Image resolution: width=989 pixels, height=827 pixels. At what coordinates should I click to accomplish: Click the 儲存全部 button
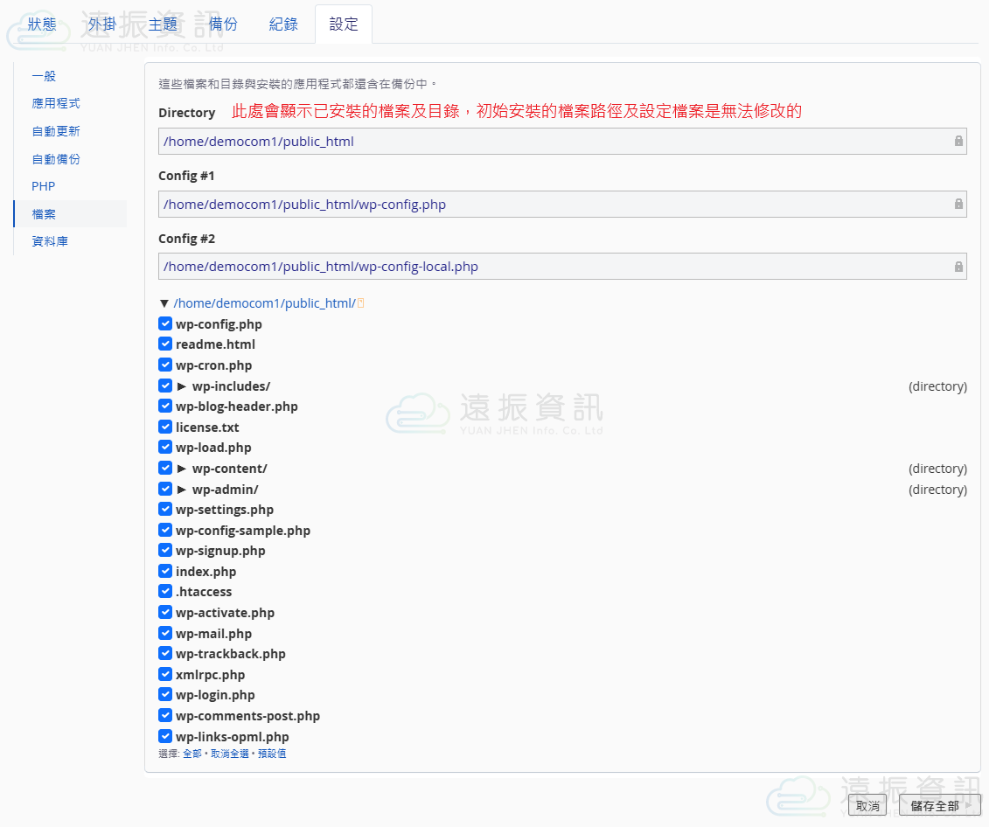coord(934,806)
